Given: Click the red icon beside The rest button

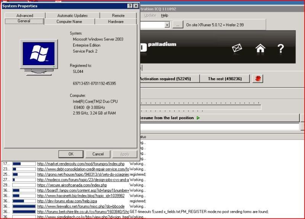Looking at the screenshot, I should point(258,79).
